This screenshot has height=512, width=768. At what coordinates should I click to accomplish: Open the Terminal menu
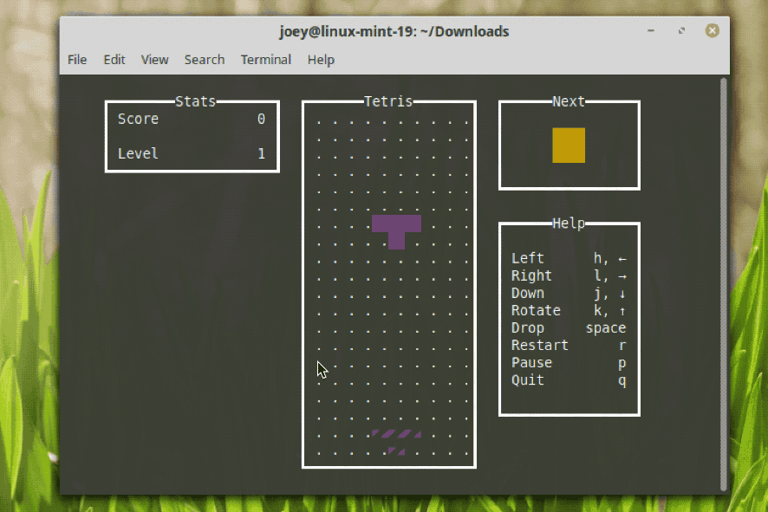[266, 60]
